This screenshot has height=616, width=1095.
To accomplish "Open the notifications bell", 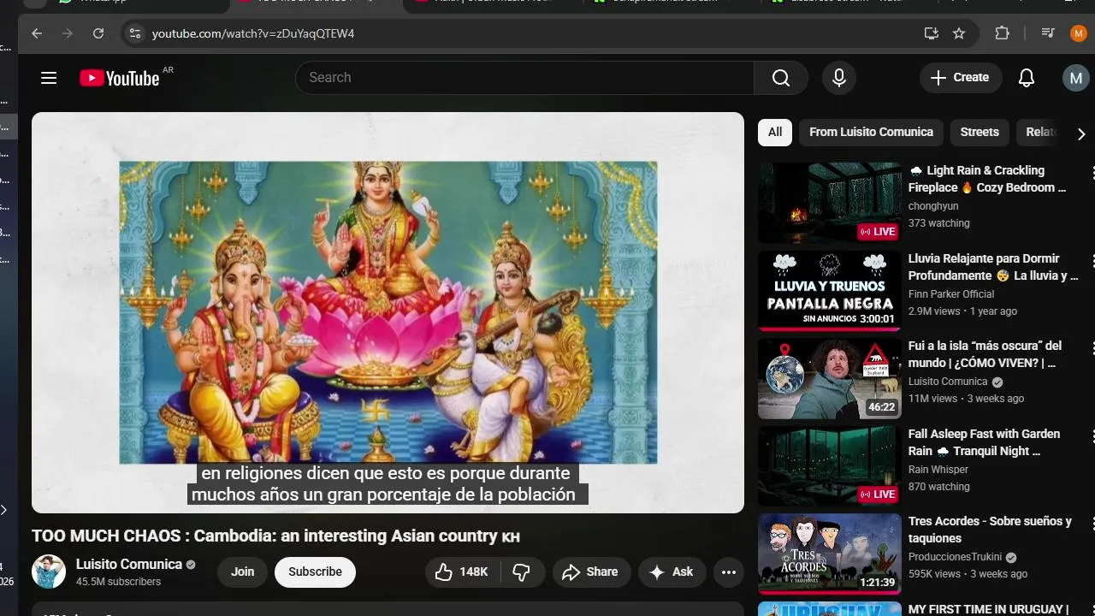I will coord(1027,78).
